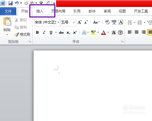Open the 字体 font dialog launcher

click(122, 41)
